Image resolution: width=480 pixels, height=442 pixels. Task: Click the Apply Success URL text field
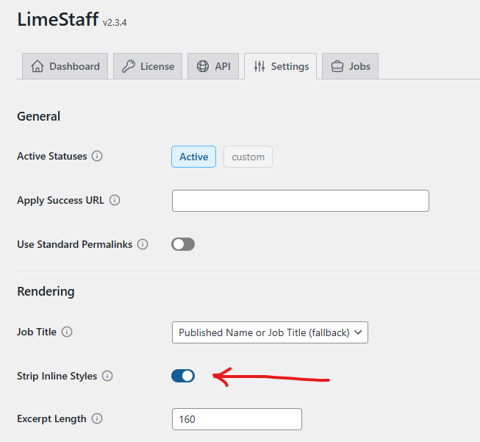tap(300, 201)
